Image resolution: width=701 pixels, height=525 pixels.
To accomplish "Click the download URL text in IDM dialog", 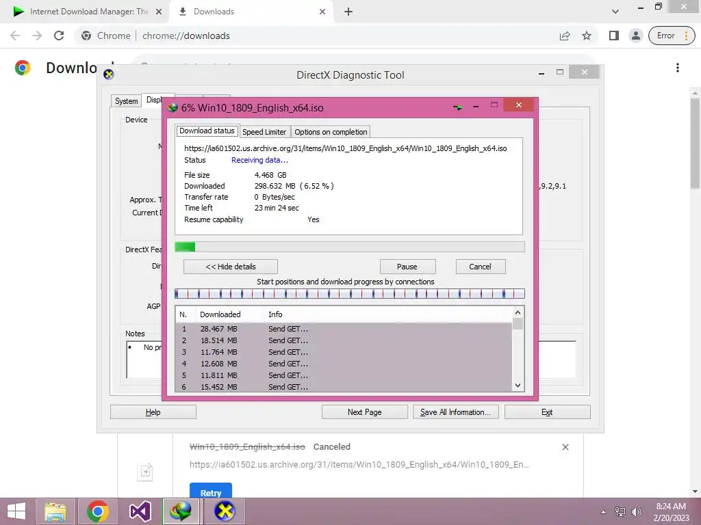I will 346,148.
